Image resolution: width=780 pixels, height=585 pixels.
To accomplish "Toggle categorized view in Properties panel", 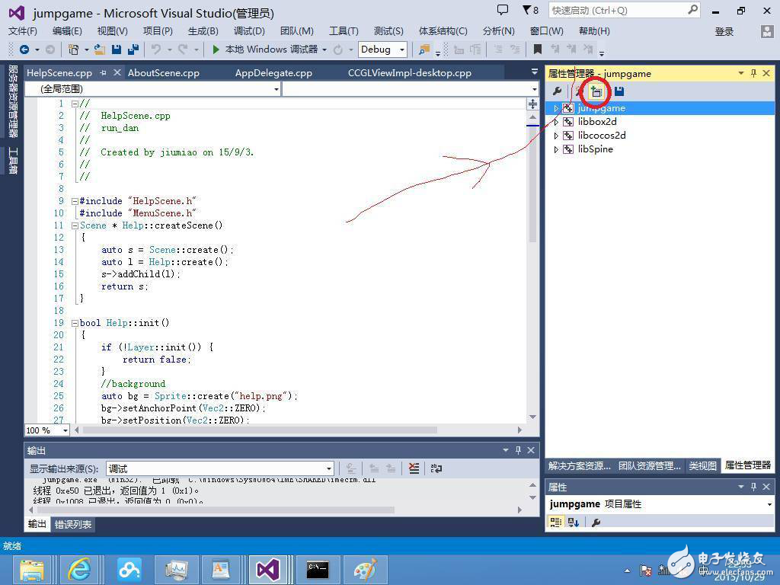I will [556, 523].
